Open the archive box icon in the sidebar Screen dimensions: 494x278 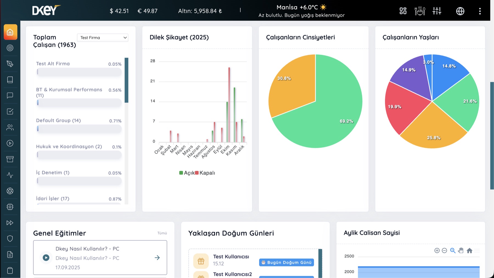pos(10,159)
